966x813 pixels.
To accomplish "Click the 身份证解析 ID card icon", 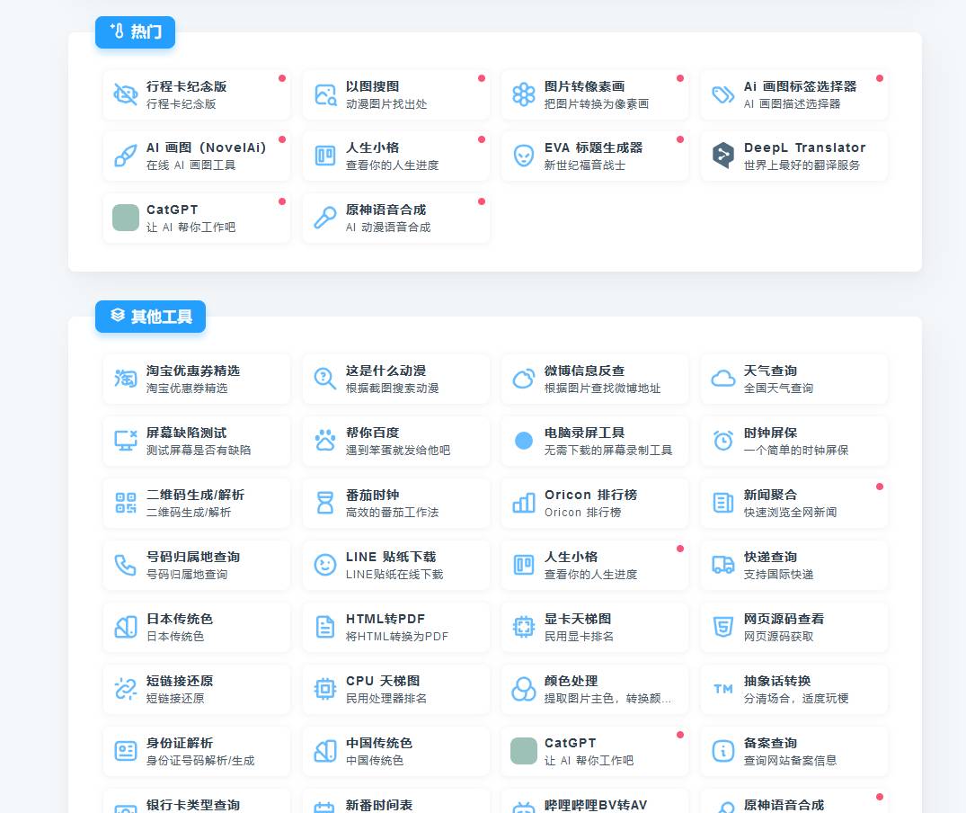I will click(126, 751).
